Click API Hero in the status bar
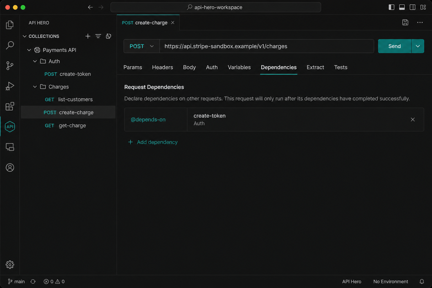The image size is (432, 288). coord(352,282)
